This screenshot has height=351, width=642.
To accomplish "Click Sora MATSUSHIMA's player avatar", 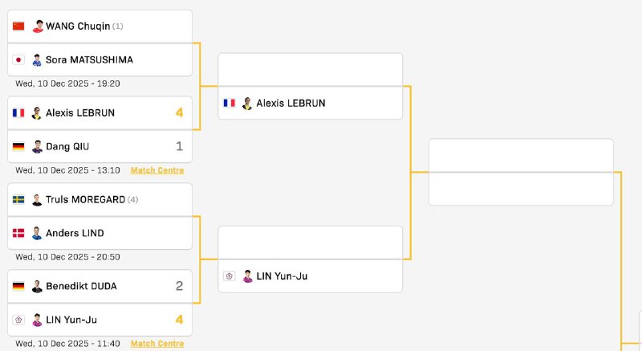I will (x=37, y=60).
